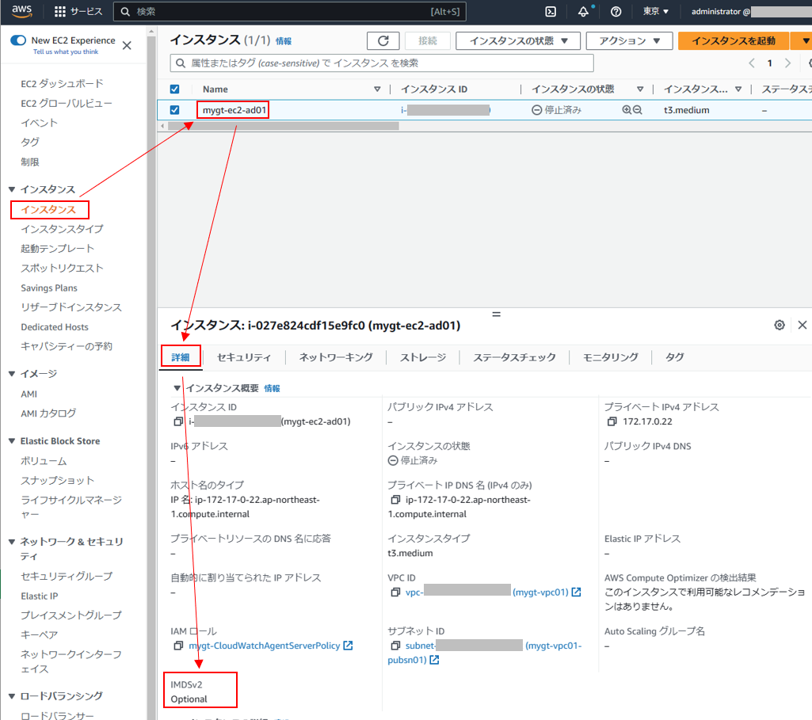Image resolution: width=812 pixels, height=720 pixels.
Task: Click the インスタンスを起動 button
Action: [x=734, y=41]
